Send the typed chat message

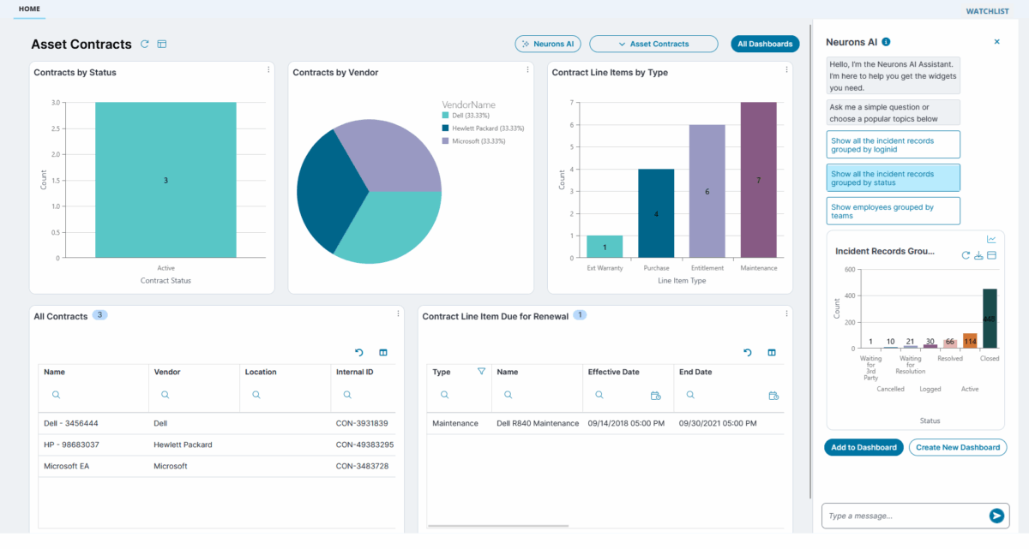(x=996, y=516)
